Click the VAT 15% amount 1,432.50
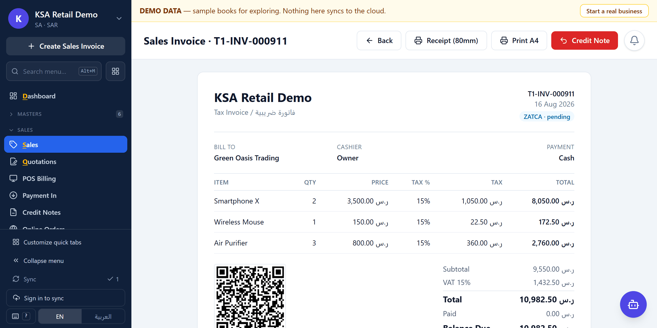Image resolution: width=657 pixels, height=328 pixels. pos(554,282)
